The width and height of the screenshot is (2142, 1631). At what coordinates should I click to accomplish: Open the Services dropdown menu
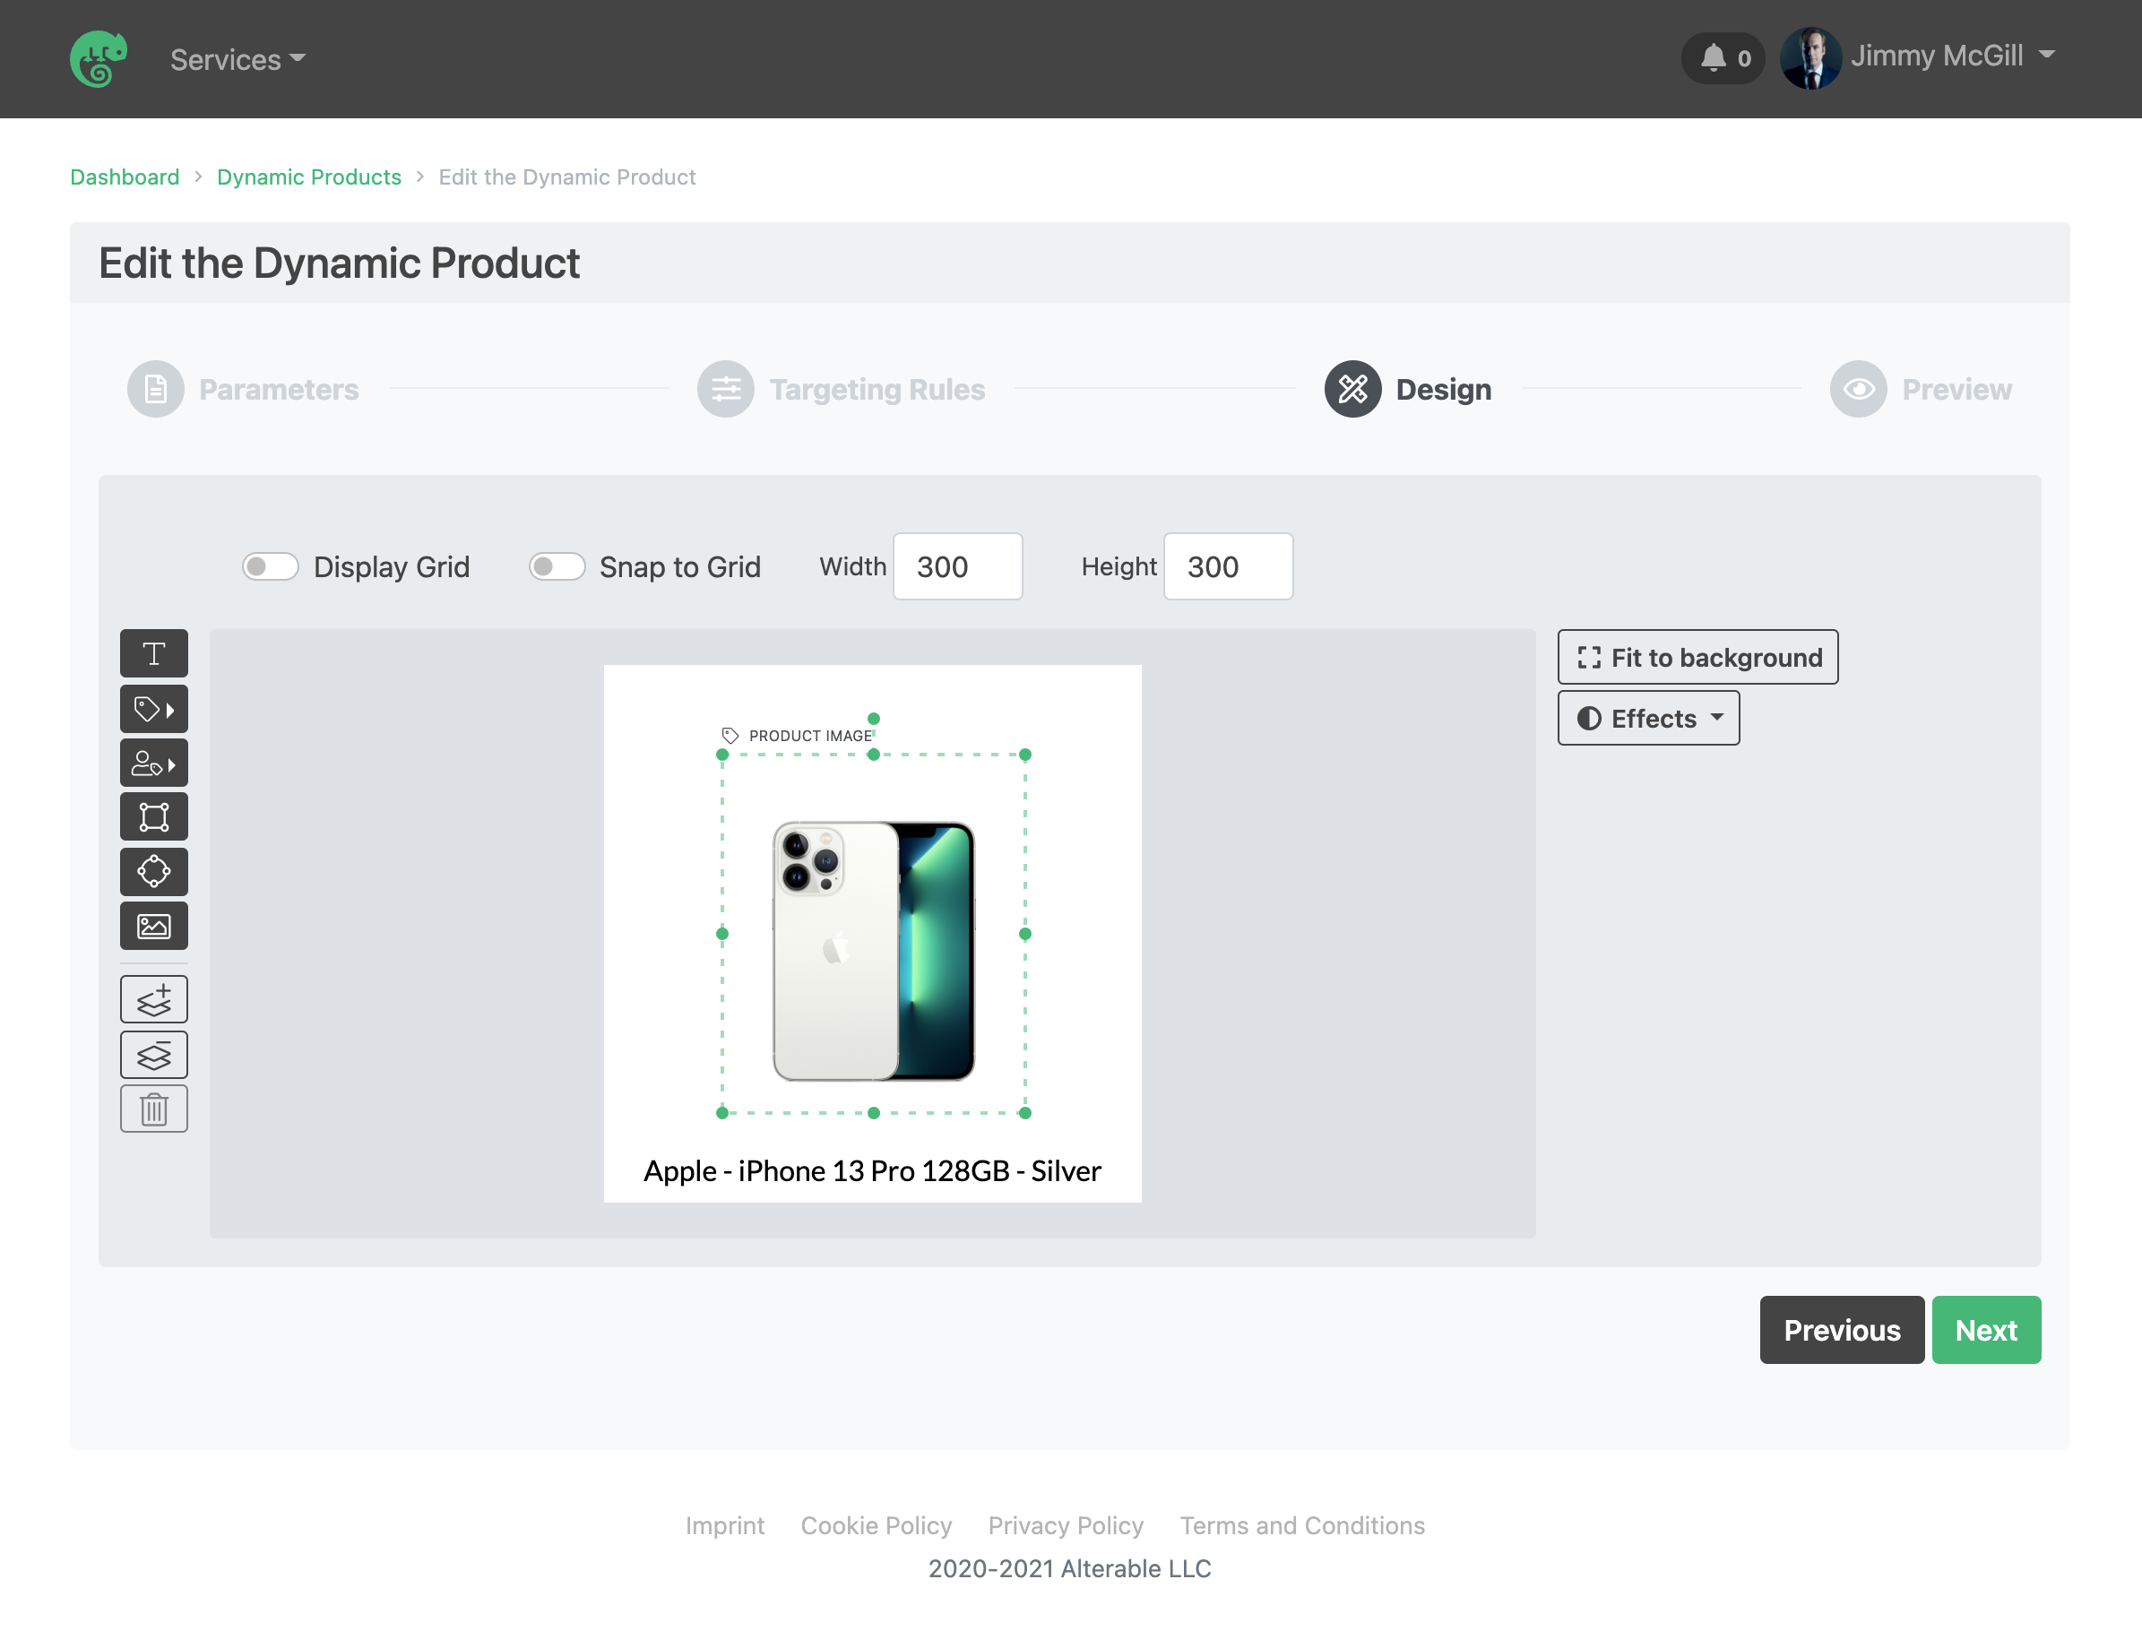click(x=238, y=59)
